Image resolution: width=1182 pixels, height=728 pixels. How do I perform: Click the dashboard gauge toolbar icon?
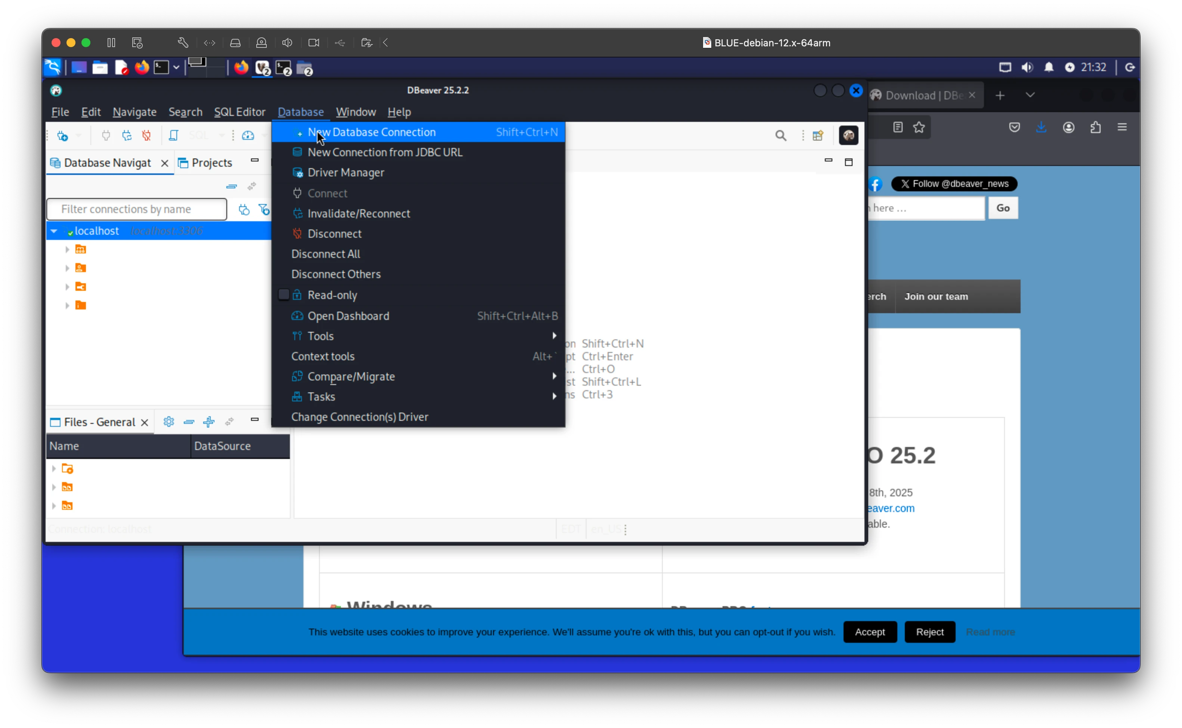[x=248, y=136]
